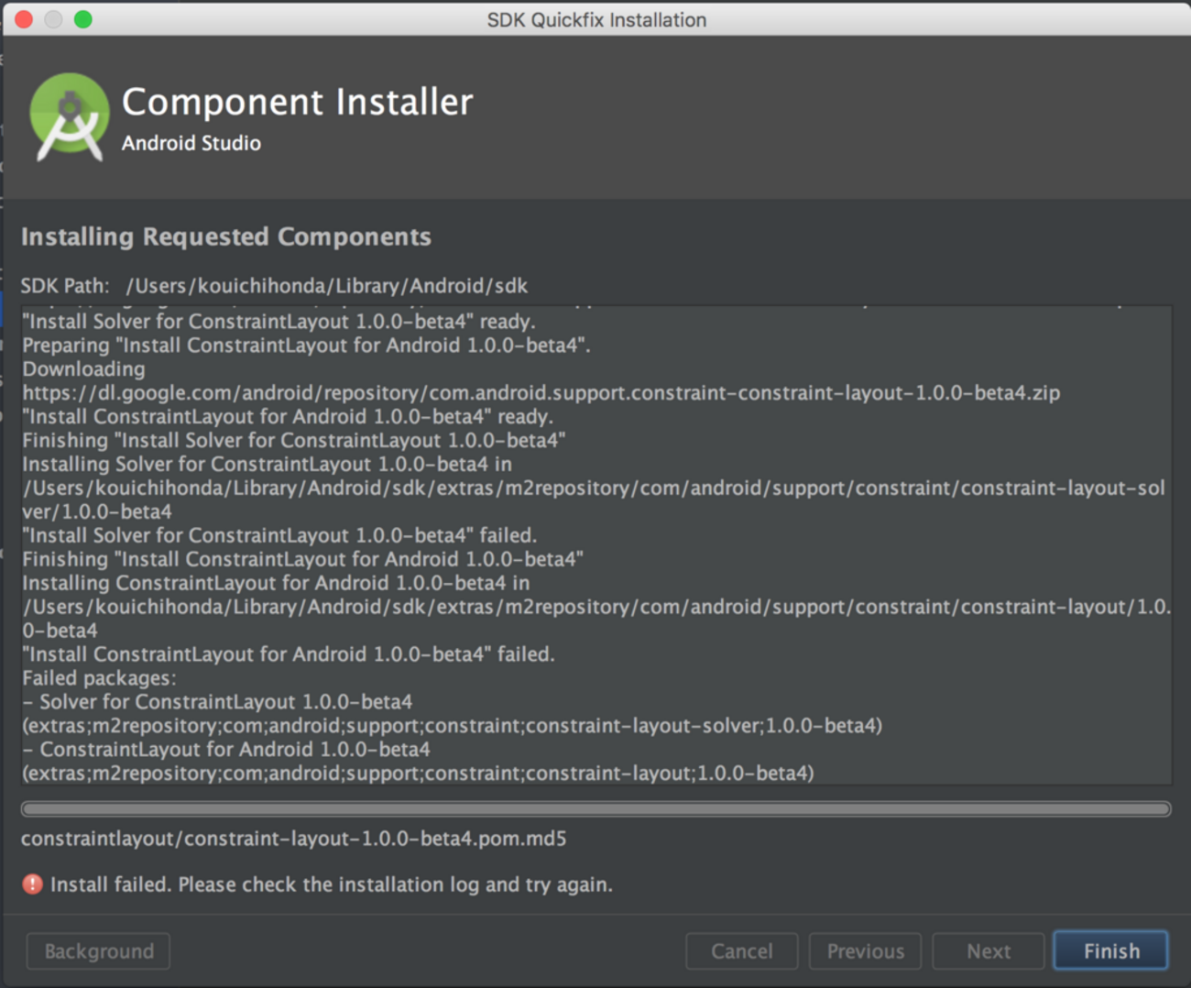Viewport: 1191px width, 988px height.
Task: Click the "Failed packages:" log line
Action: point(100,678)
